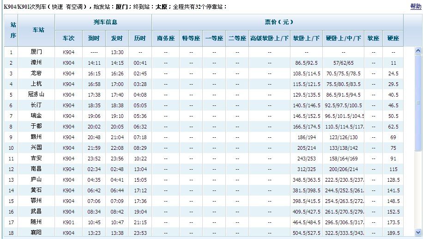Open the 帮助 help link

pos(416,6)
